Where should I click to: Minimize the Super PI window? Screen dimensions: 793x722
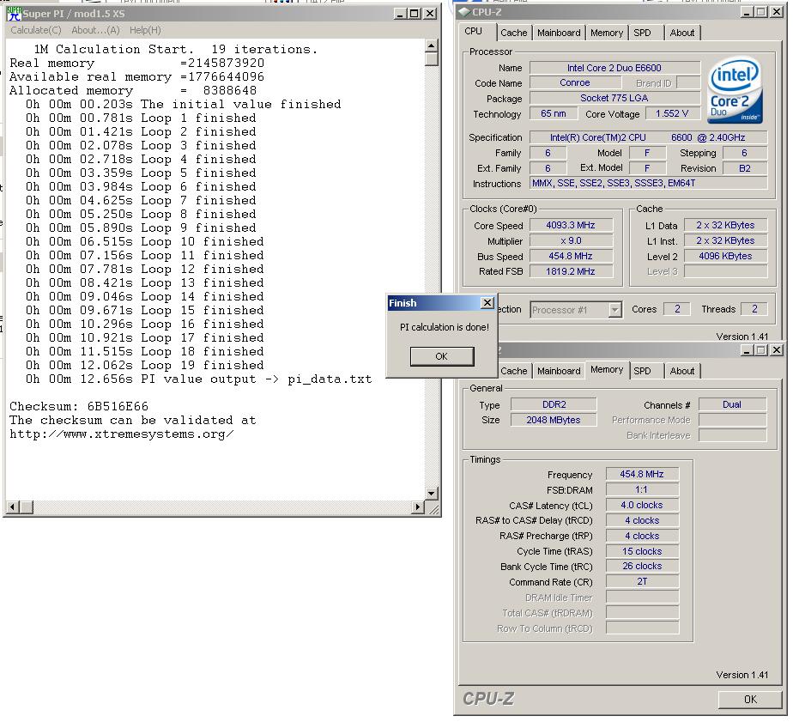coord(400,14)
